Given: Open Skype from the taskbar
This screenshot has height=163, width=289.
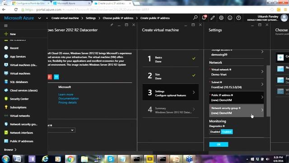Looking at the screenshot, I should (110, 159).
